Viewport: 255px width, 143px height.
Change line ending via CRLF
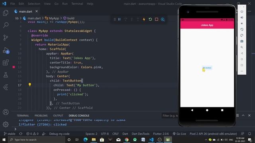pos(116,134)
